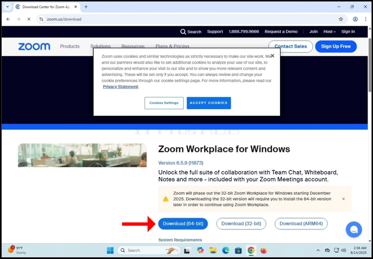Open site information icon in address bar
The width and height of the screenshot is (373, 259).
tap(41, 19)
